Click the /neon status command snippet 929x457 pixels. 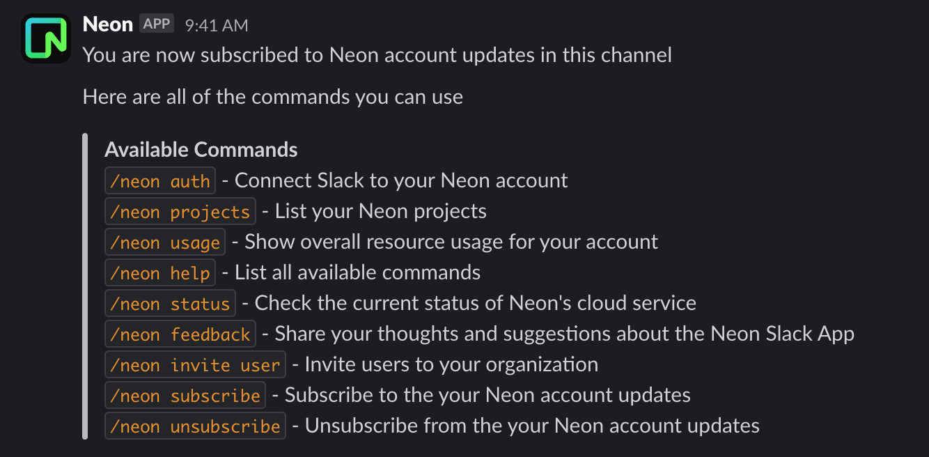tap(170, 304)
